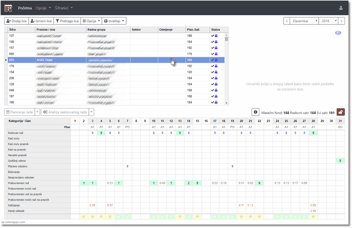Click lock icon in row 060
Screen dimensions: 352x228
point(216,54)
